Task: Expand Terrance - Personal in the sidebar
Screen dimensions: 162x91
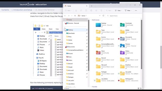Action: tap(65, 23)
